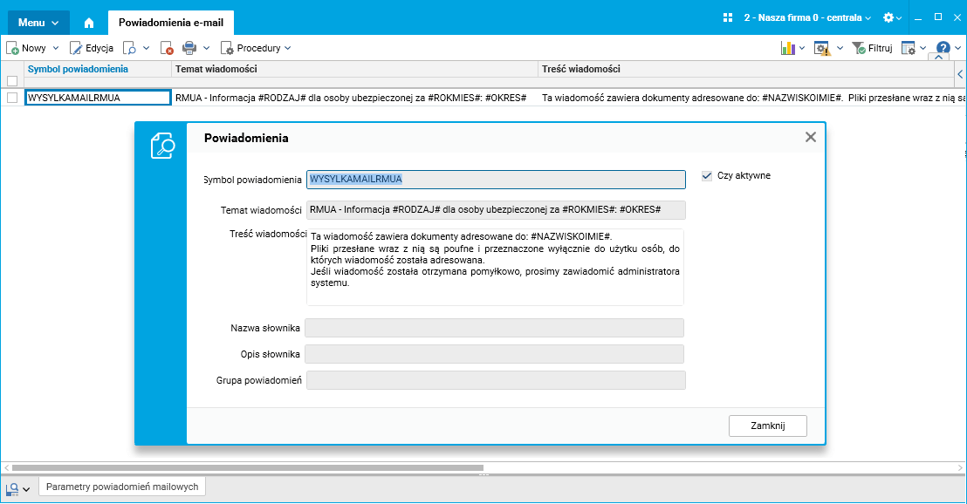Sort by Symbol powiadomienia column header

pos(78,69)
